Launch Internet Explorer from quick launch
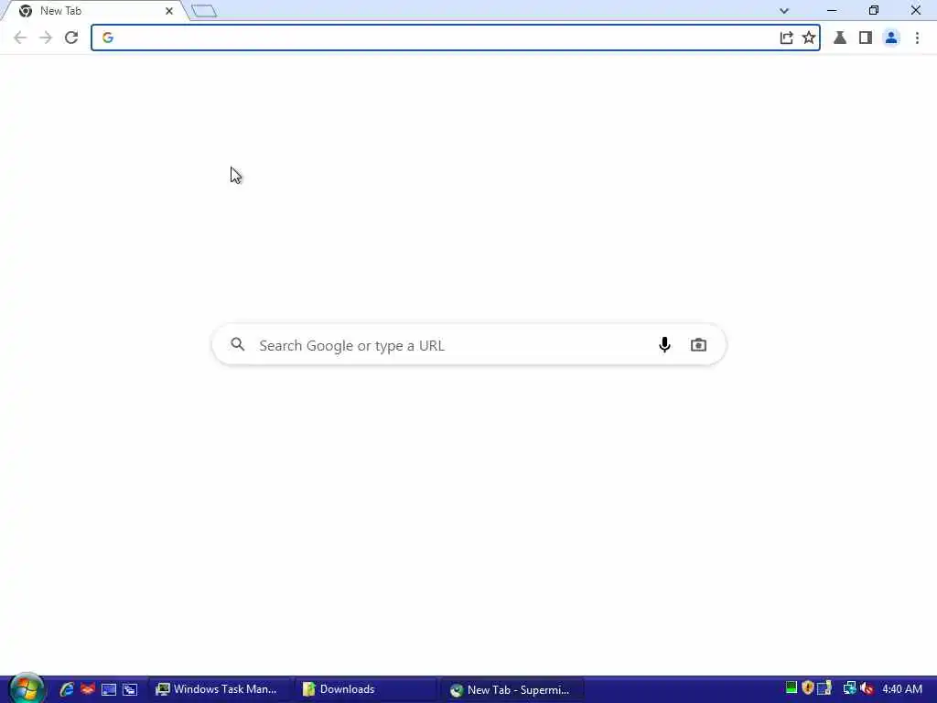The height and width of the screenshot is (703, 937). click(66, 689)
